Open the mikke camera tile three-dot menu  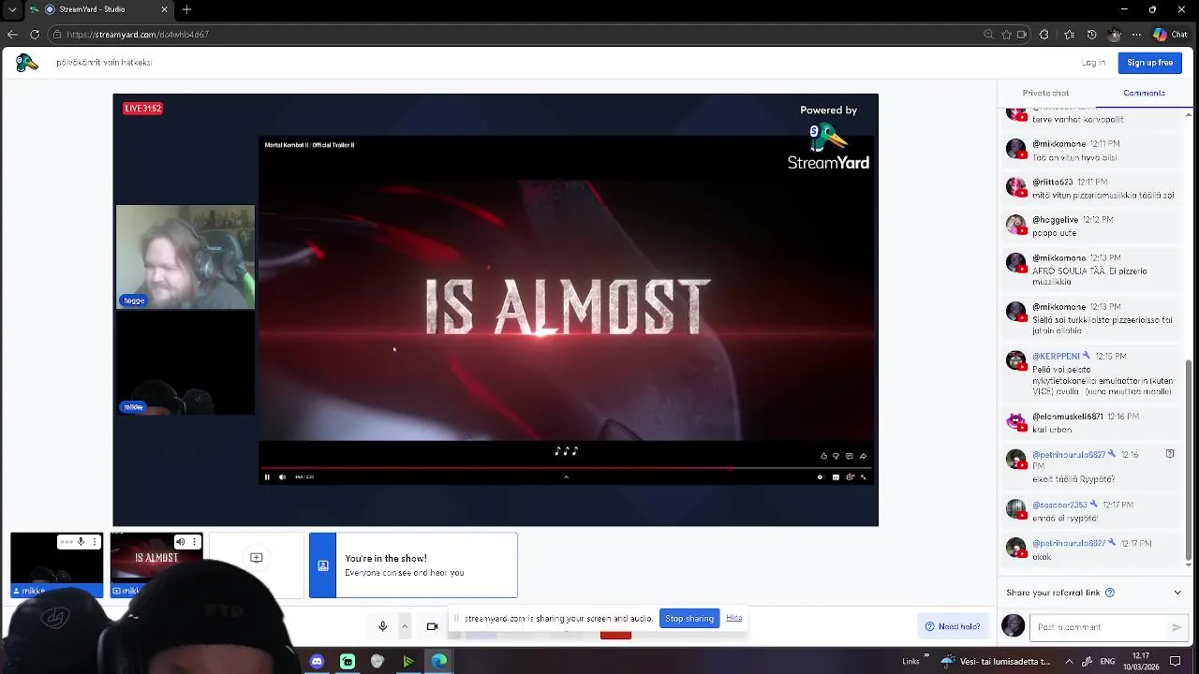[x=95, y=542]
